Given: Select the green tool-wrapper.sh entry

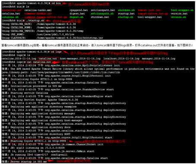Looking at the screenshot, I should pos(182,10).
